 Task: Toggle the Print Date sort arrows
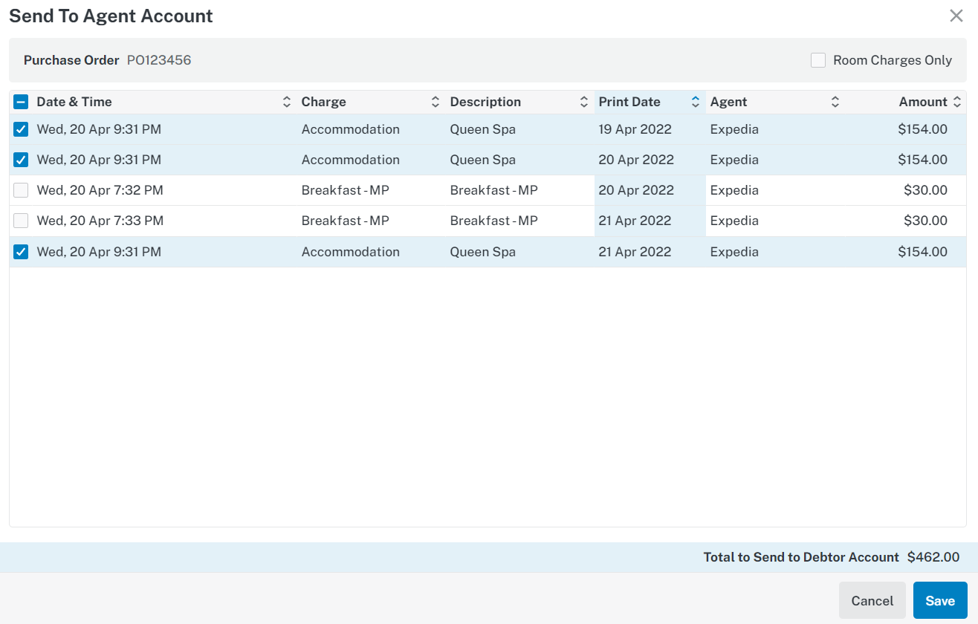coord(696,103)
